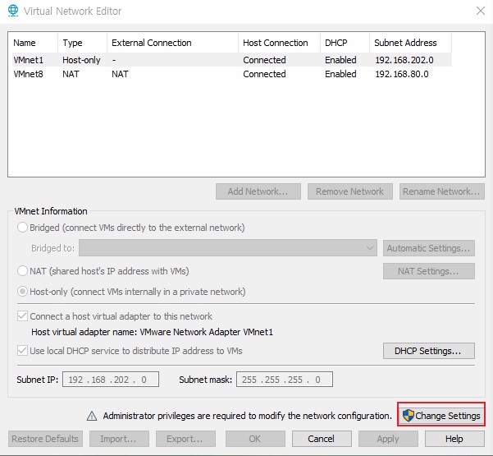Select the VMnet1 row
This screenshot has width=493, height=456.
pyautogui.click(x=231, y=60)
